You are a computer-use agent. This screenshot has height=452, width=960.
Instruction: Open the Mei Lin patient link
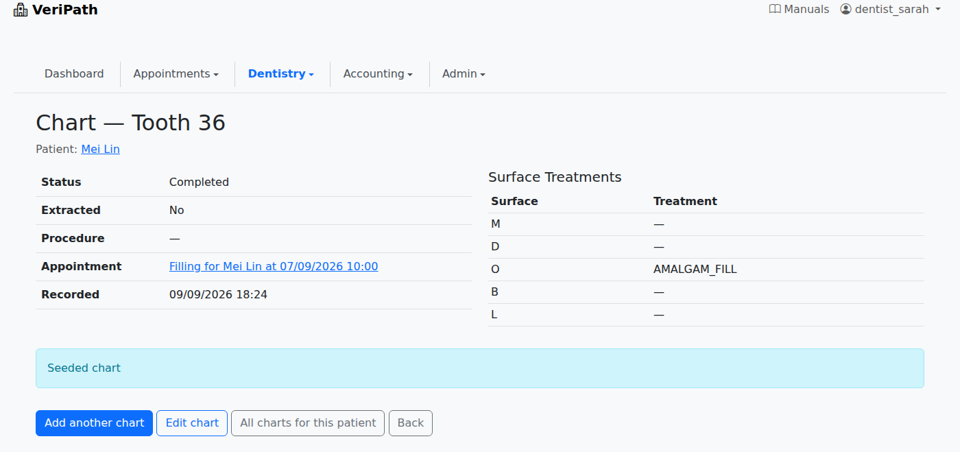tap(100, 149)
